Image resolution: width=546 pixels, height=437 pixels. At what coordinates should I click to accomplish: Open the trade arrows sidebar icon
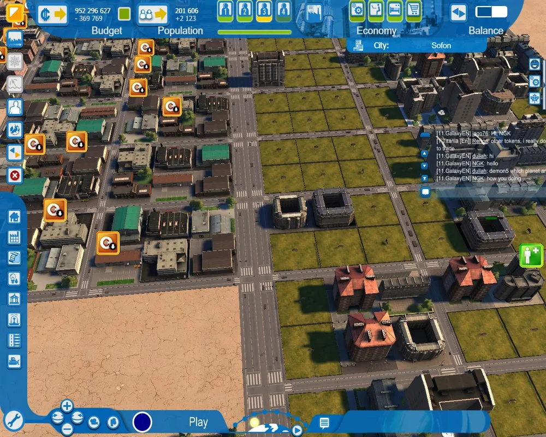pyautogui.click(x=15, y=152)
